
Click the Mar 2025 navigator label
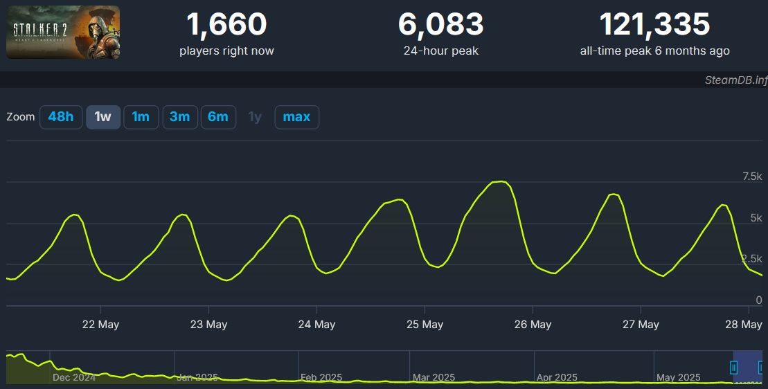point(434,378)
